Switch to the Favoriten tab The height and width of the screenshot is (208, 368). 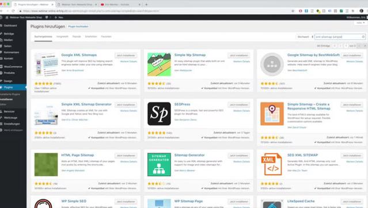[106, 37]
